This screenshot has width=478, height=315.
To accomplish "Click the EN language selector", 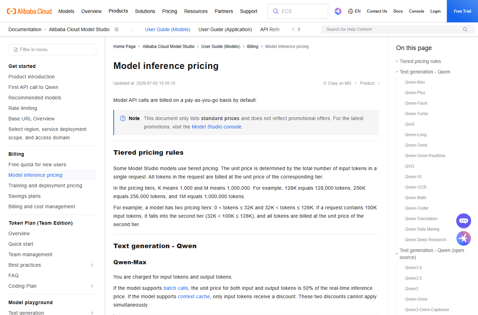I will click(x=358, y=11).
